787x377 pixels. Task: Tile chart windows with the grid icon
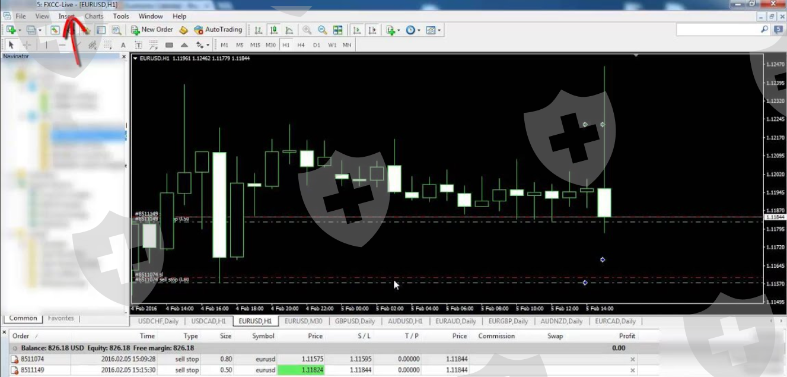337,30
